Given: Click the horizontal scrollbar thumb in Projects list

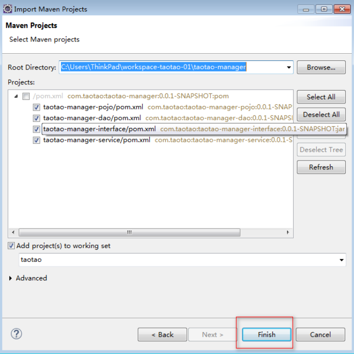Looking at the screenshot, I should [x=129, y=232].
